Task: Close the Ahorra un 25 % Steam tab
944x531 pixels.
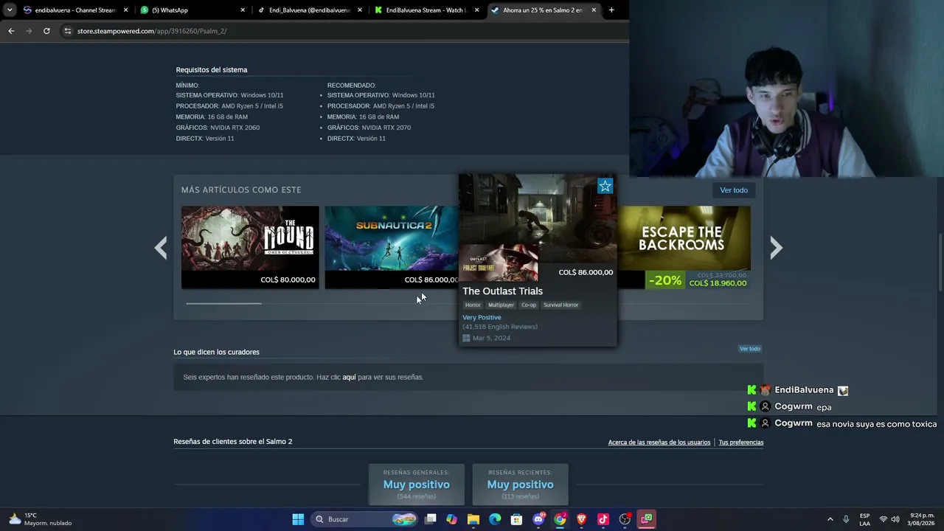Action: [594, 10]
